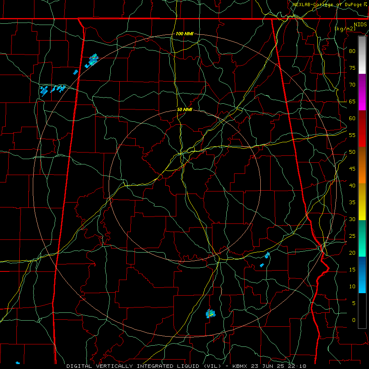This screenshot has height=369, width=369.
Task: Click the "100 NMI" range ring label
Action: (x=184, y=34)
